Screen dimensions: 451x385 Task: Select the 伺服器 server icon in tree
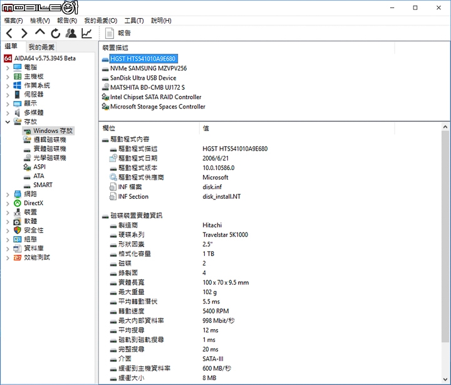(18, 95)
